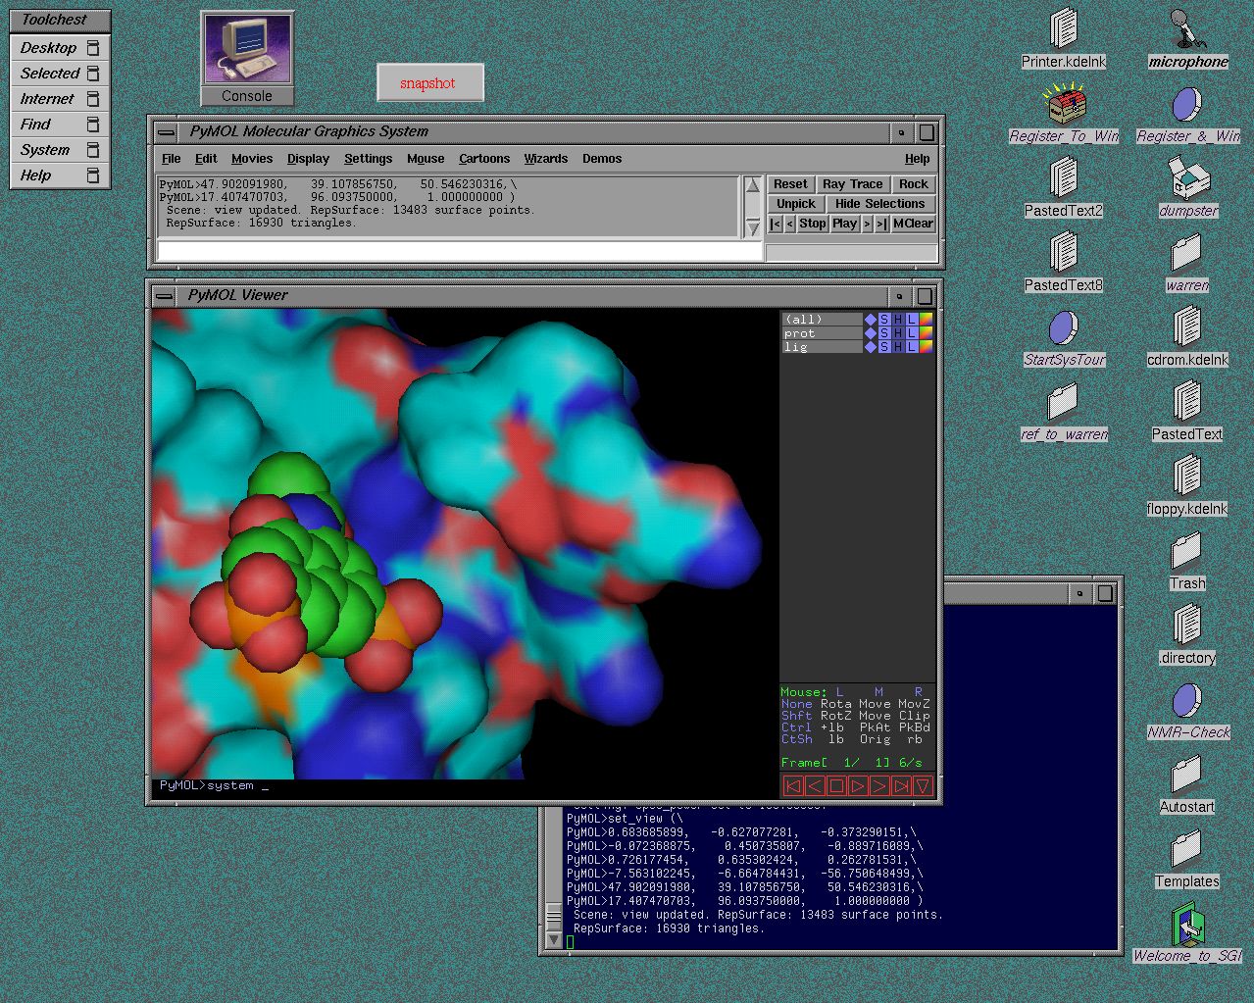Click the Stop button in the control panel
The height and width of the screenshot is (1003, 1254).
(813, 224)
